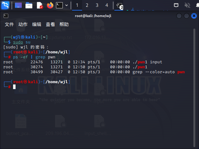This screenshot has height=149, width=199.
Task: Click the 'sudo su' command text
Action: (22, 42)
